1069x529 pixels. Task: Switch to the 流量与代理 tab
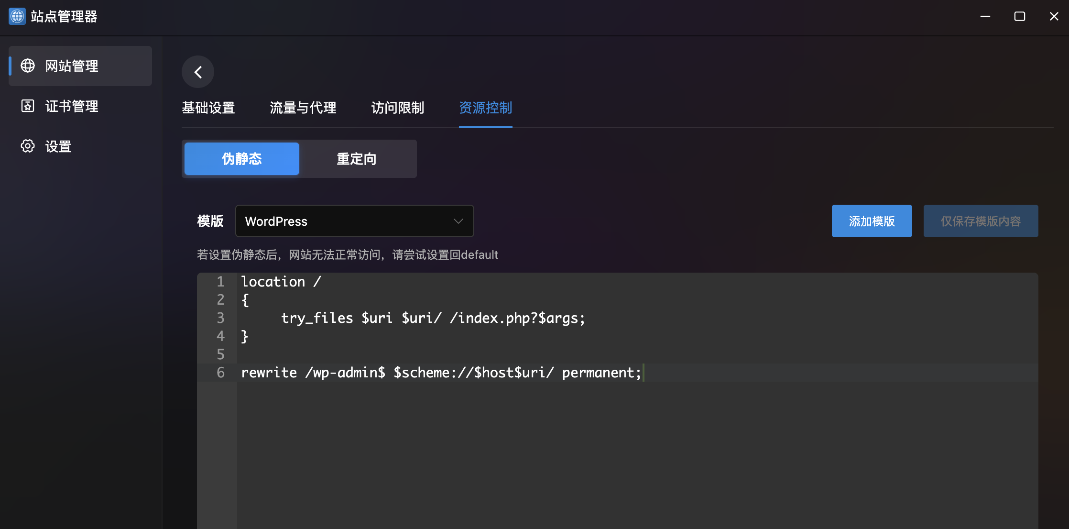(303, 108)
